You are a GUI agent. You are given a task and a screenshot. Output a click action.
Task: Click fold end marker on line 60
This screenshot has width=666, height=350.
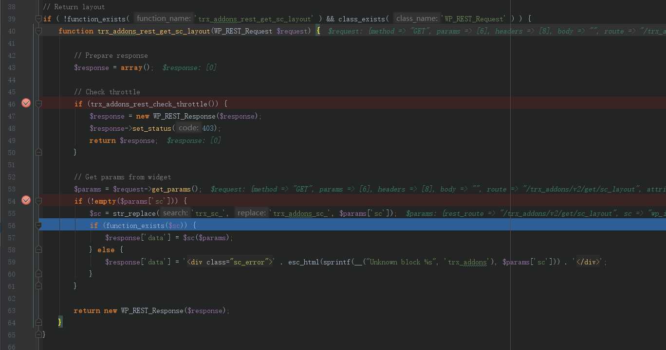pos(38,274)
